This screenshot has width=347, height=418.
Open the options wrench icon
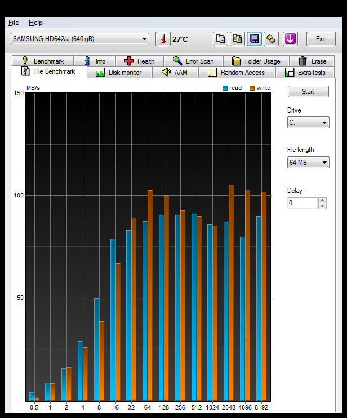point(271,39)
